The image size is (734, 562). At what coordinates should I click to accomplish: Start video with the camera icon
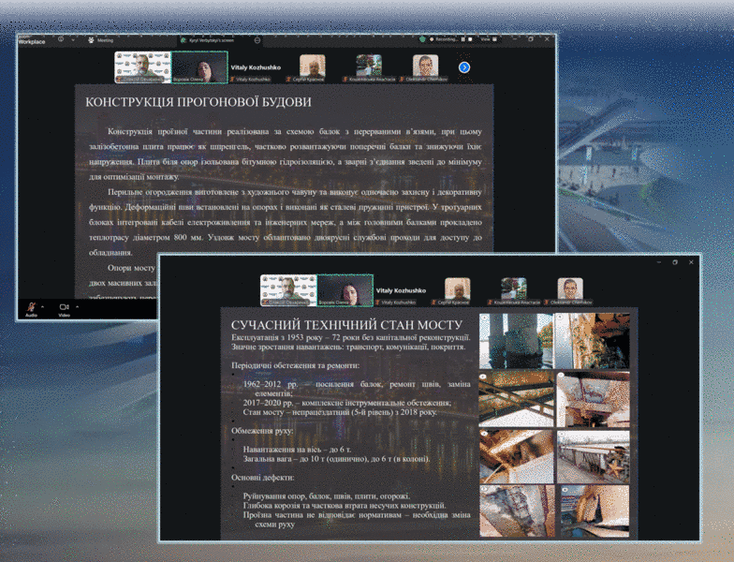click(x=64, y=307)
